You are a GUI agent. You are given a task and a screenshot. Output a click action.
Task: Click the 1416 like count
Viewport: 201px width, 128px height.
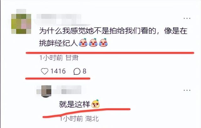tap(58, 71)
